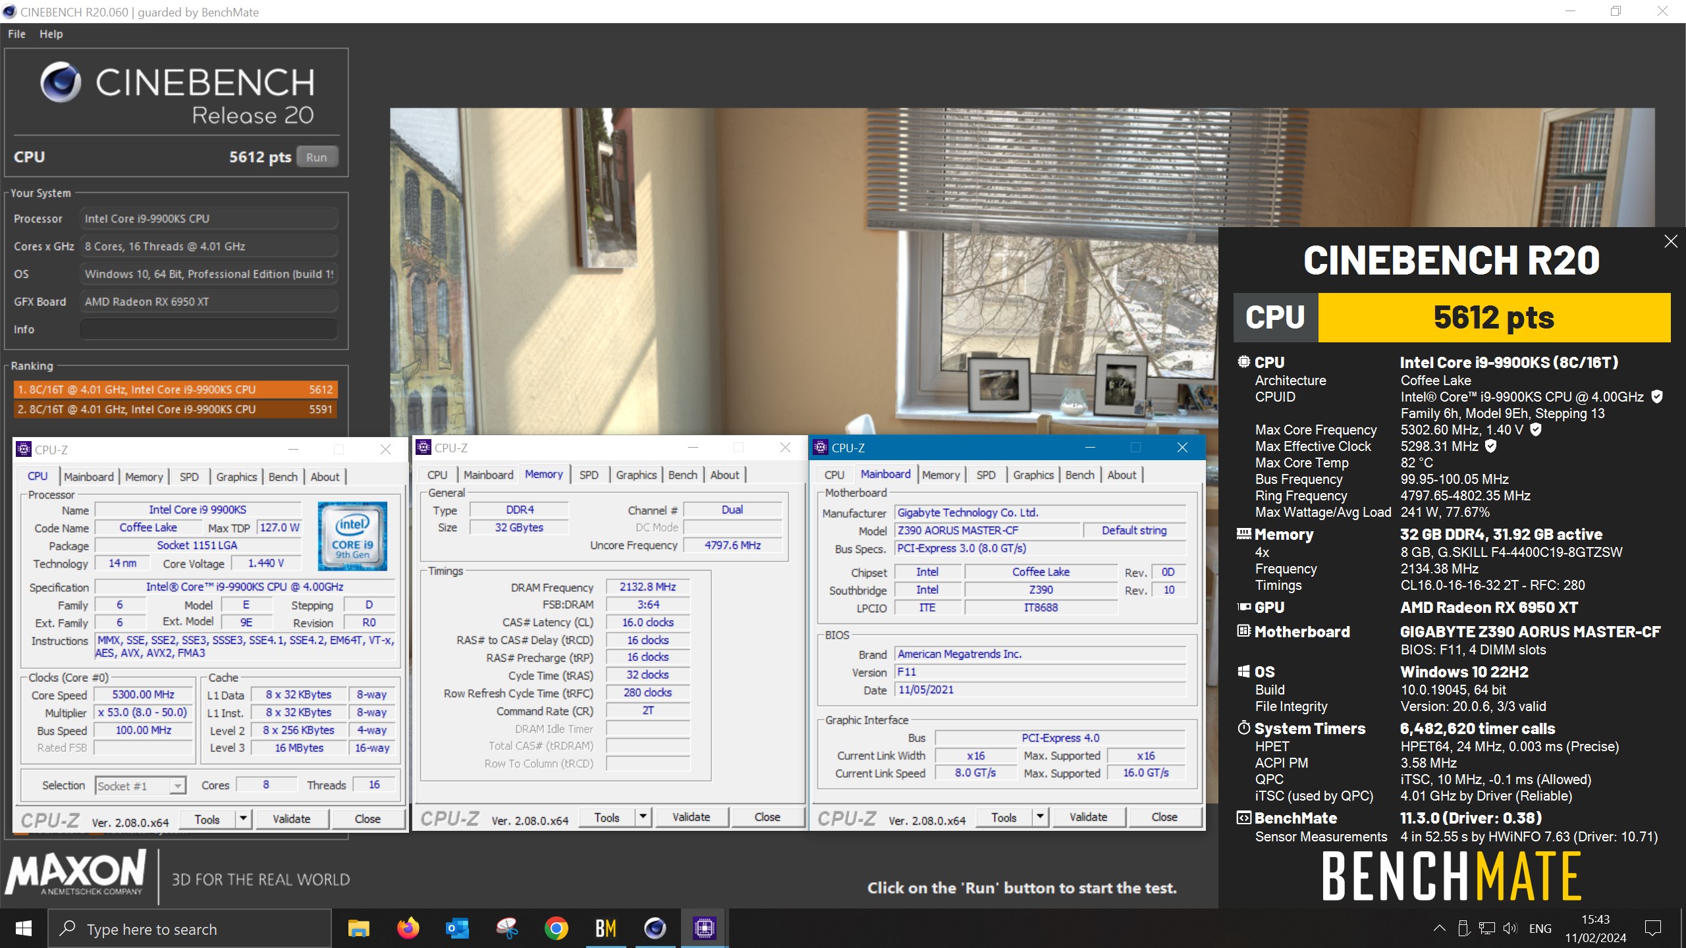Launch Firefox from the taskbar
This screenshot has height=948, width=1686.
[408, 928]
